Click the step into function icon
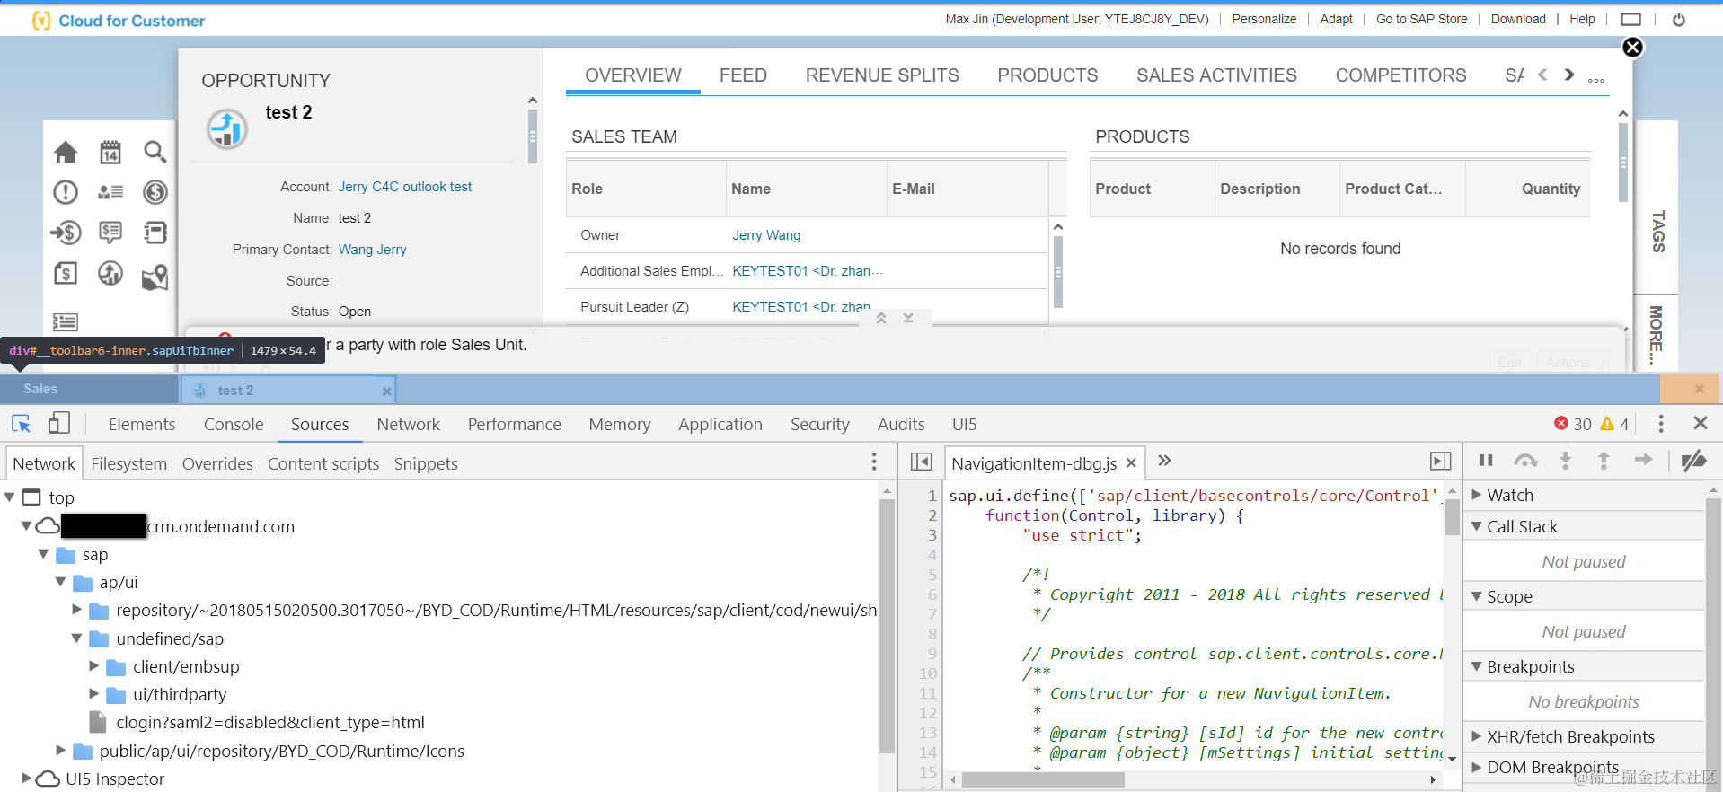 1565,461
